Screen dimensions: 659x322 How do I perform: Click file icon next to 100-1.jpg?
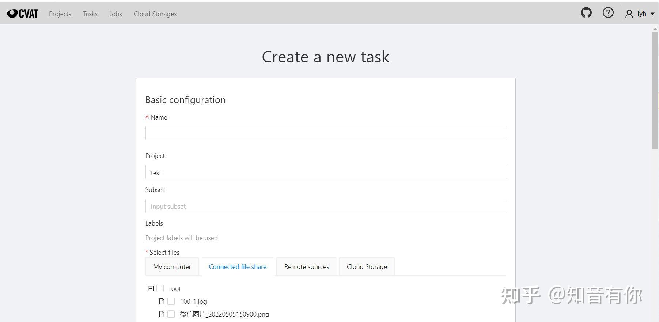[162, 302]
